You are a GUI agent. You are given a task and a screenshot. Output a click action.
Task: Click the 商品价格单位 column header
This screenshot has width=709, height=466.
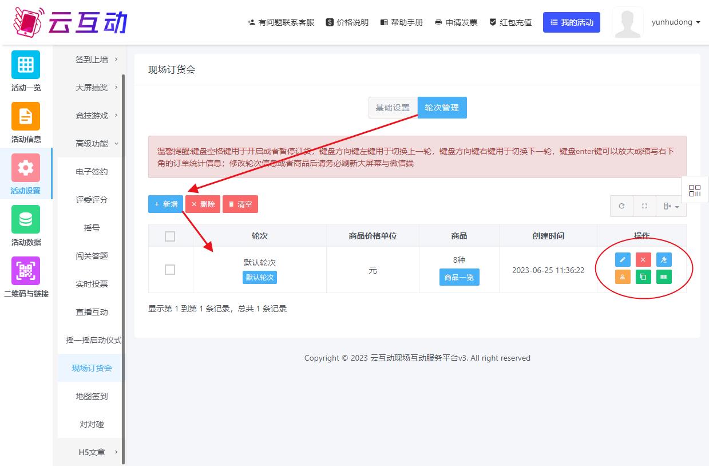click(x=373, y=236)
